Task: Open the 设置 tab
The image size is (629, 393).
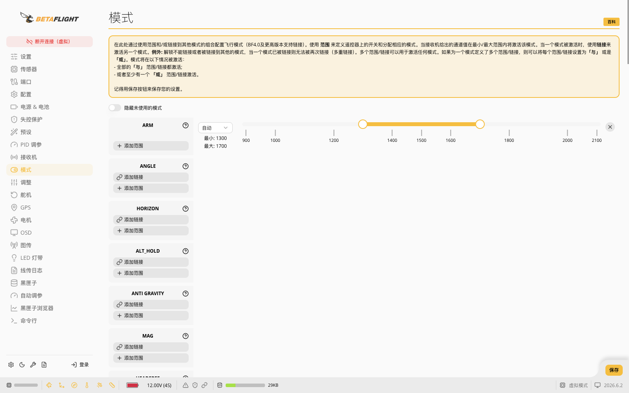Action: (50, 57)
